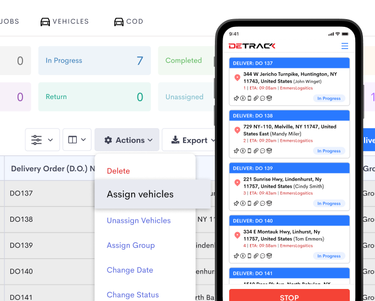The width and height of the screenshot is (375, 301).
Task: Tap pushpin icon on DO 139 card
Action: [236, 204]
